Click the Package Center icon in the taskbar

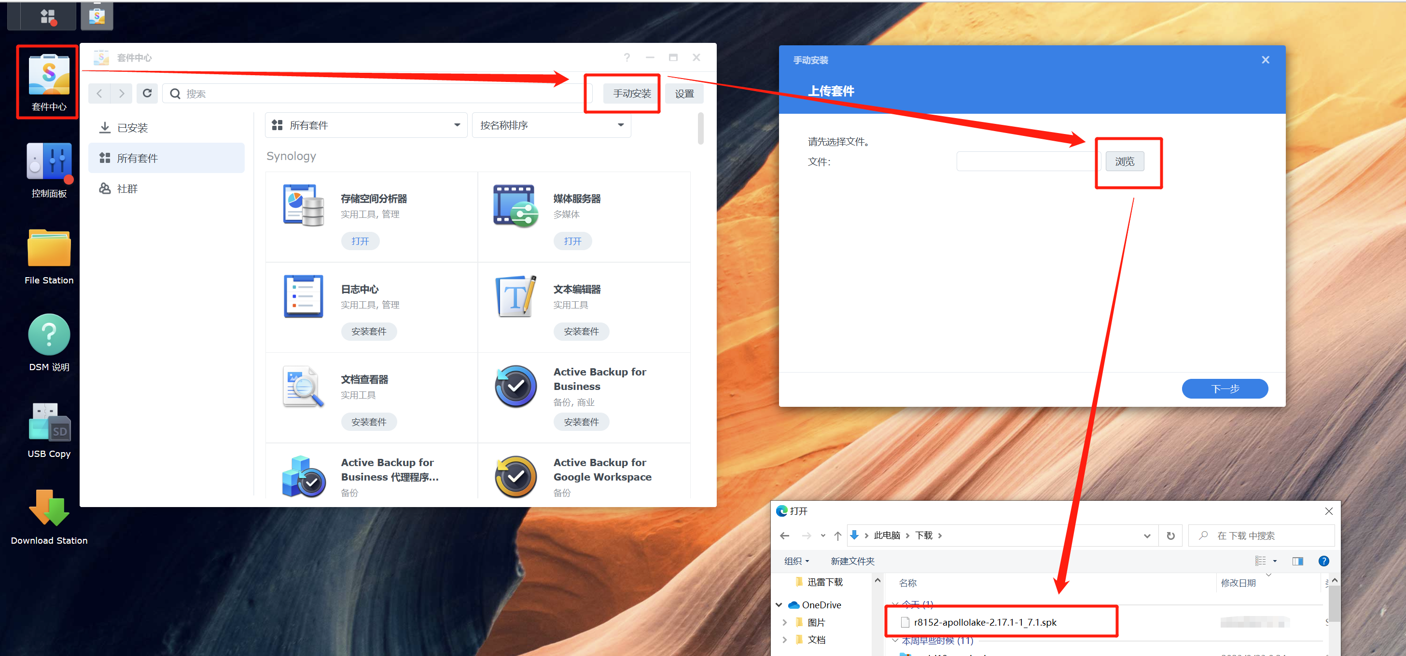coord(97,16)
